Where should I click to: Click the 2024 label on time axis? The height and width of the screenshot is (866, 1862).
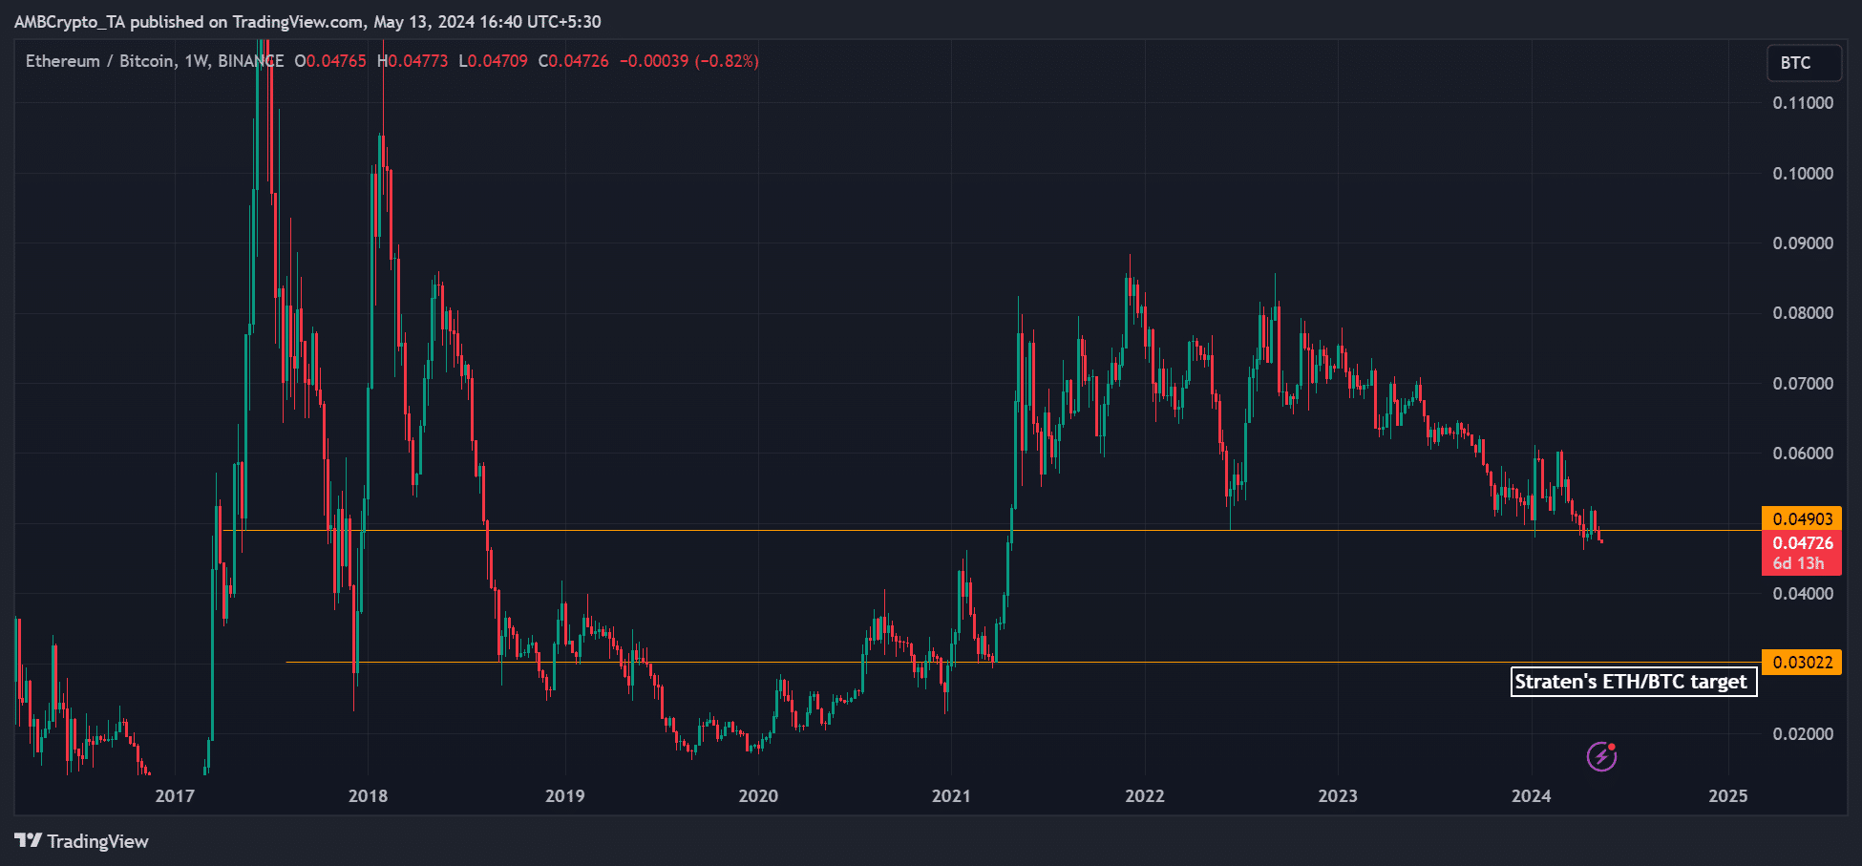coord(1532,796)
